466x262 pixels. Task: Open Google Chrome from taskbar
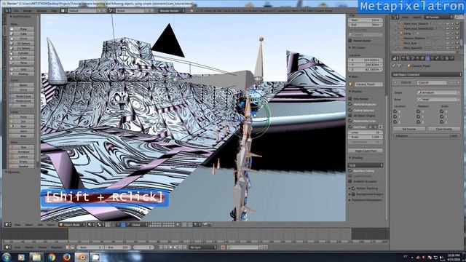click(52, 257)
